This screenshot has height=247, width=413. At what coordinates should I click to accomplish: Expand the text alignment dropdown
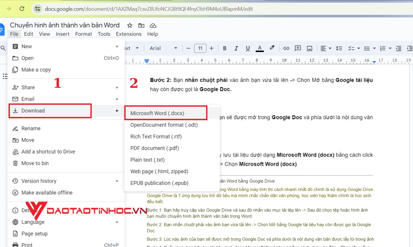(326, 48)
